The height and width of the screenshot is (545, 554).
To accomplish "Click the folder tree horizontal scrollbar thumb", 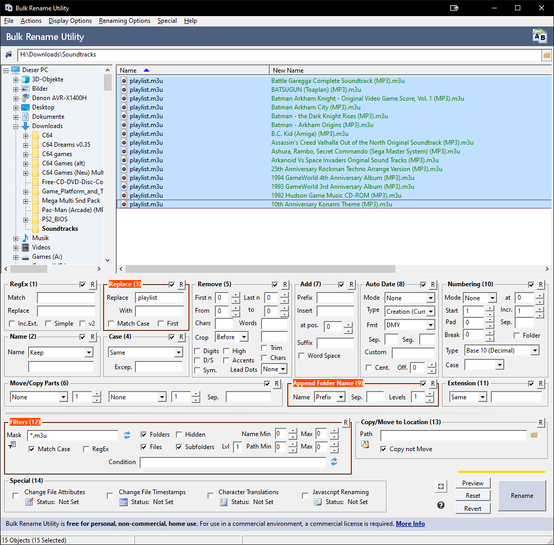I will point(29,269).
